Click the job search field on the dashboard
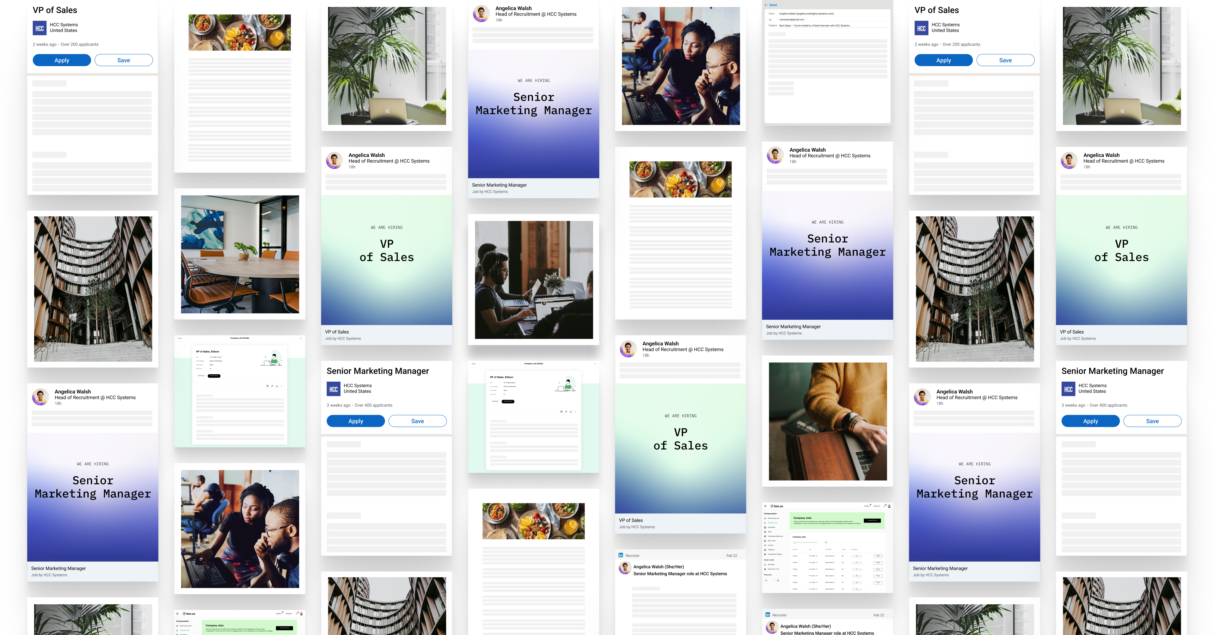Image resolution: width=1214 pixels, height=635 pixels. 808,543
